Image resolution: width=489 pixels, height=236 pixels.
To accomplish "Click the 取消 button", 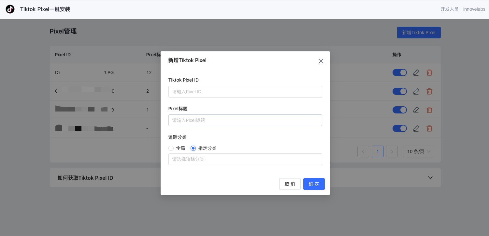I will [x=290, y=184].
